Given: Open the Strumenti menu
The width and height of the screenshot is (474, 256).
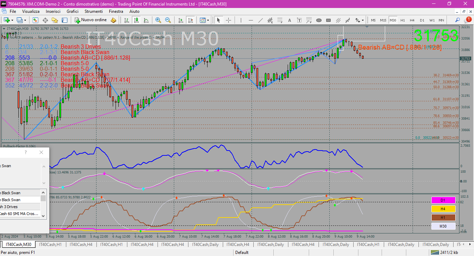Looking at the screenshot, I should point(94,11).
